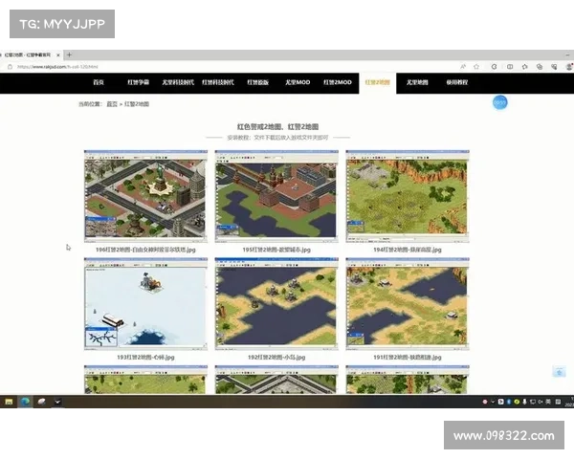Open 红警原版 navigation item

click(x=257, y=82)
